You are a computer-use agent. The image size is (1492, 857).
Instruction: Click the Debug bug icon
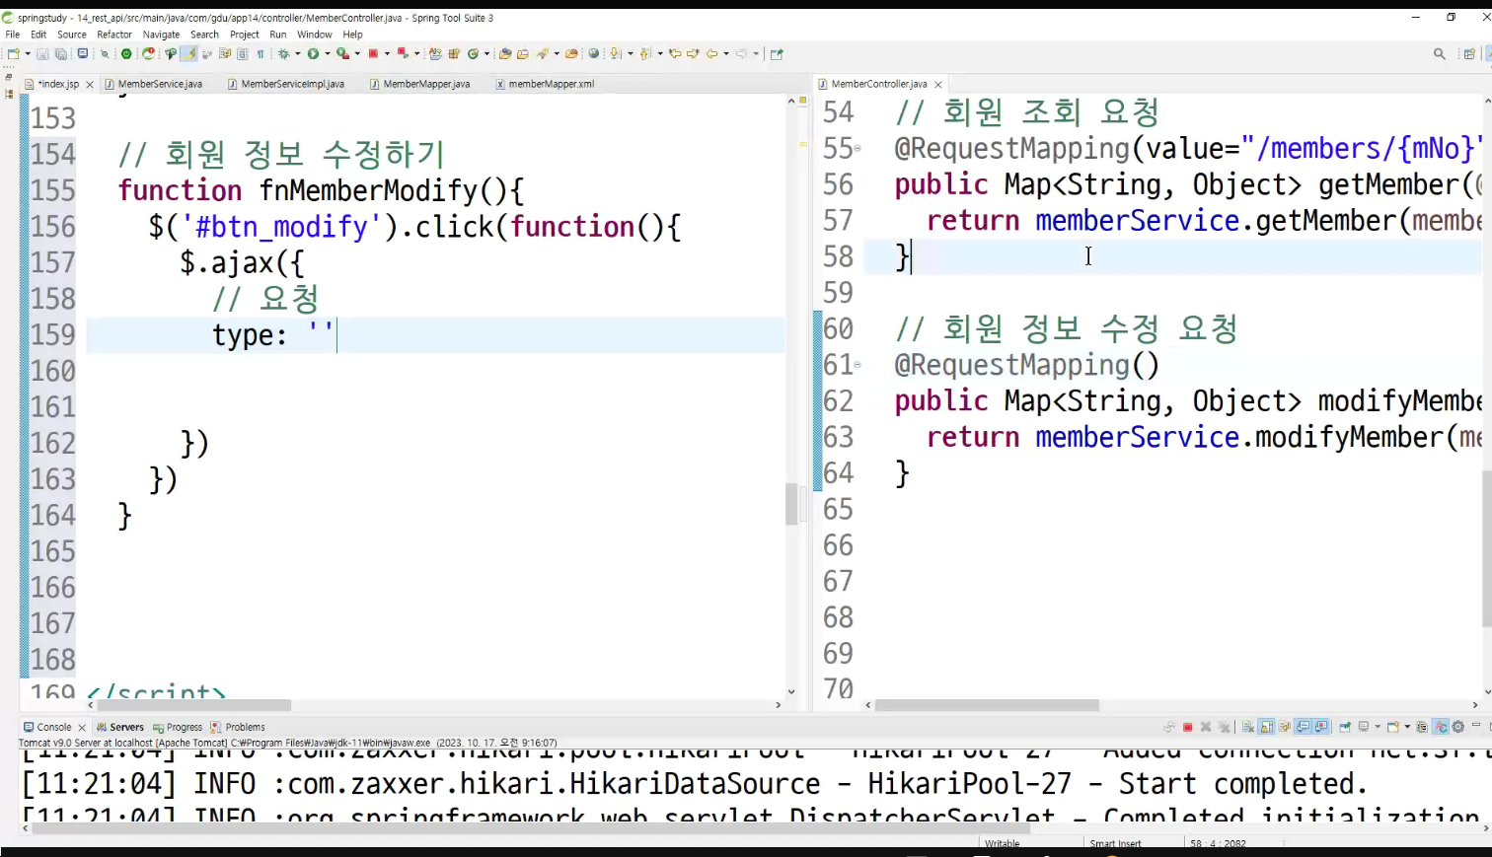pyautogui.click(x=283, y=54)
